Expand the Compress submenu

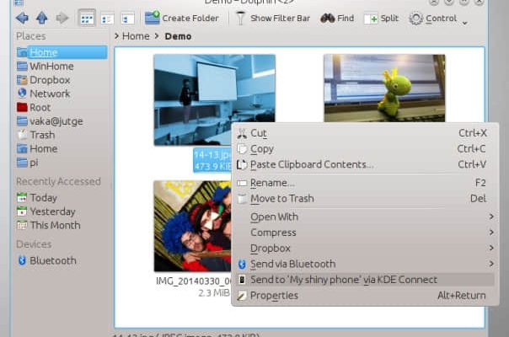[x=363, y=233]
